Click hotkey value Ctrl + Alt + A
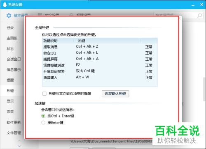This screenshot has width=206, height=149. [x=87, y=59]
